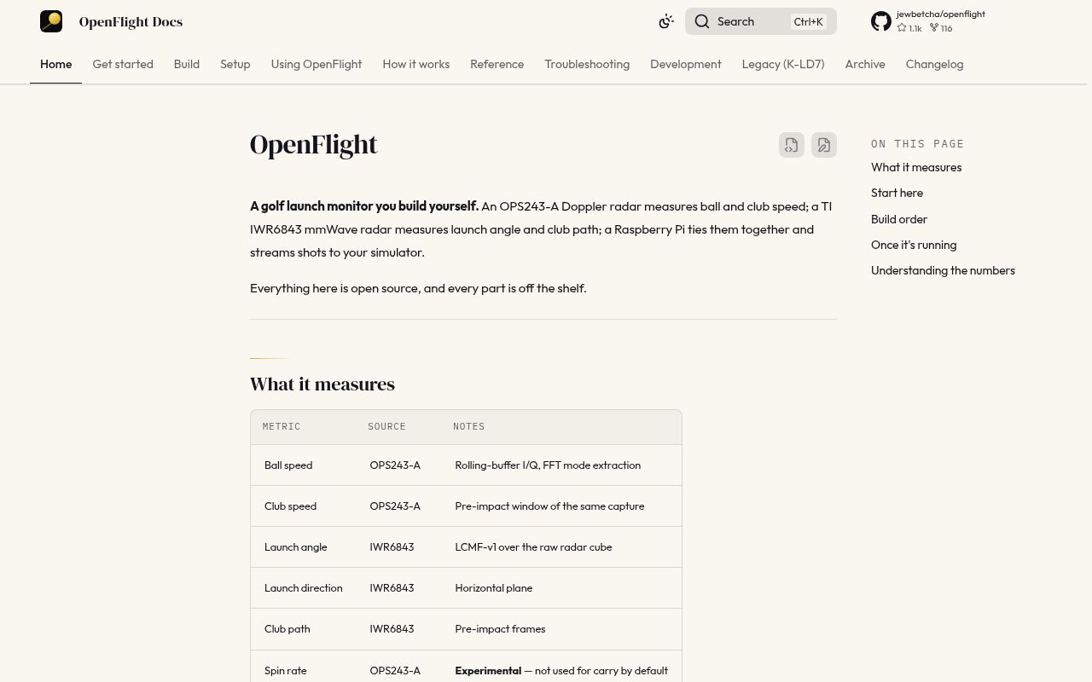
Task: Click the OpenFlight golf ball logo
Action: [x=51, y=21]
